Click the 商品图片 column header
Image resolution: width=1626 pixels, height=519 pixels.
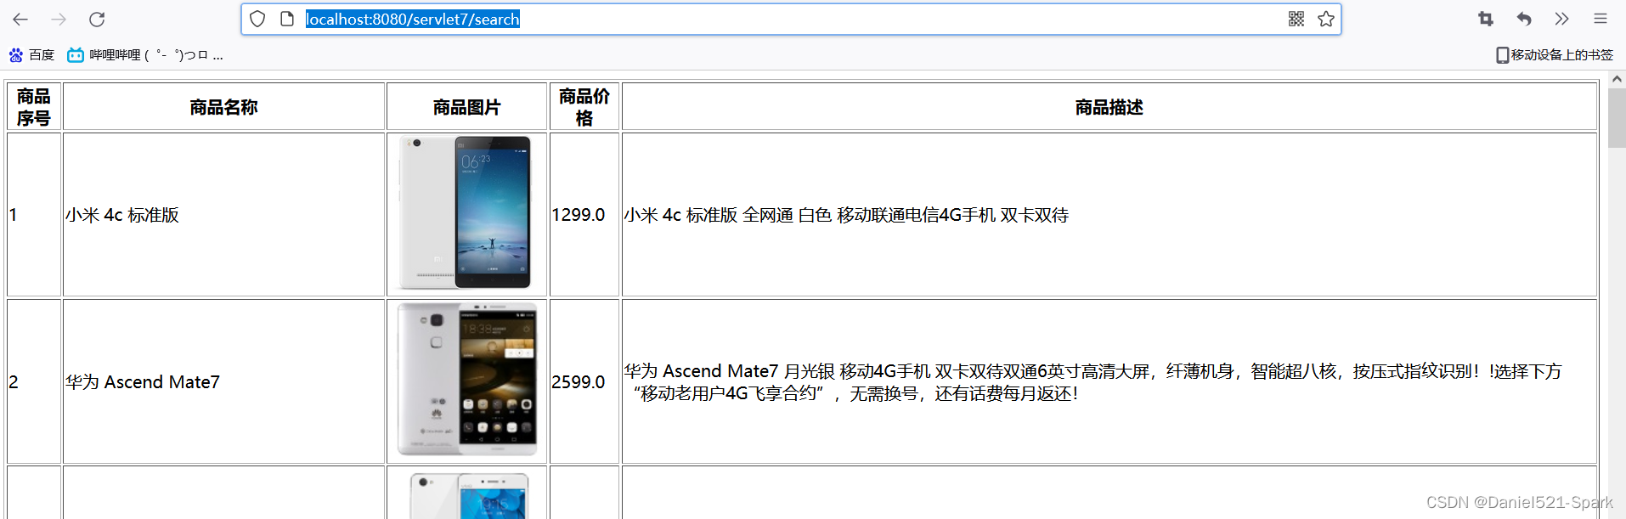466,107
